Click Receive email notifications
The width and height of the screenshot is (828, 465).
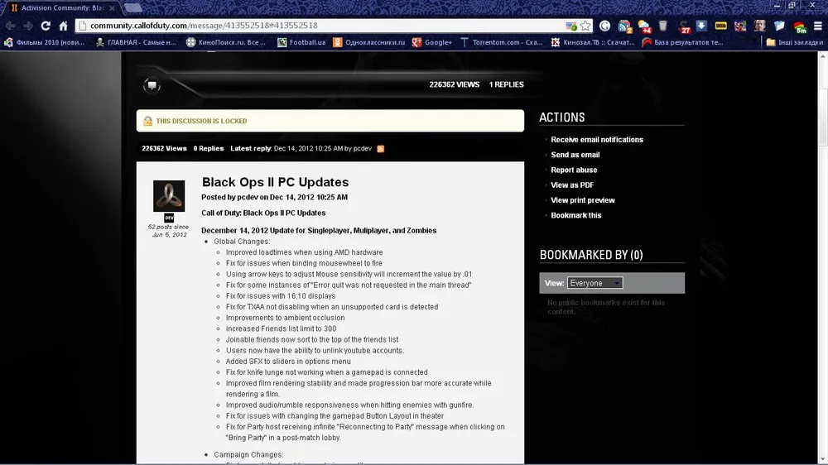point(597,140)
